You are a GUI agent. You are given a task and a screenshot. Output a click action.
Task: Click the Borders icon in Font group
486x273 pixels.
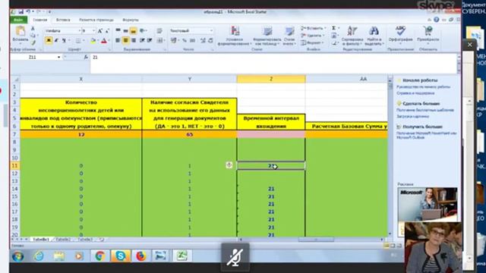pos(77,40)
